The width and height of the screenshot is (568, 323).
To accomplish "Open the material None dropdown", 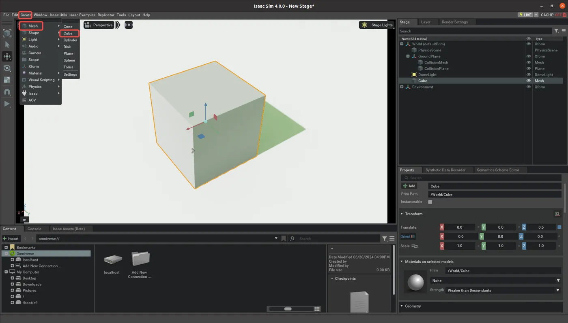I will (496, 280).
